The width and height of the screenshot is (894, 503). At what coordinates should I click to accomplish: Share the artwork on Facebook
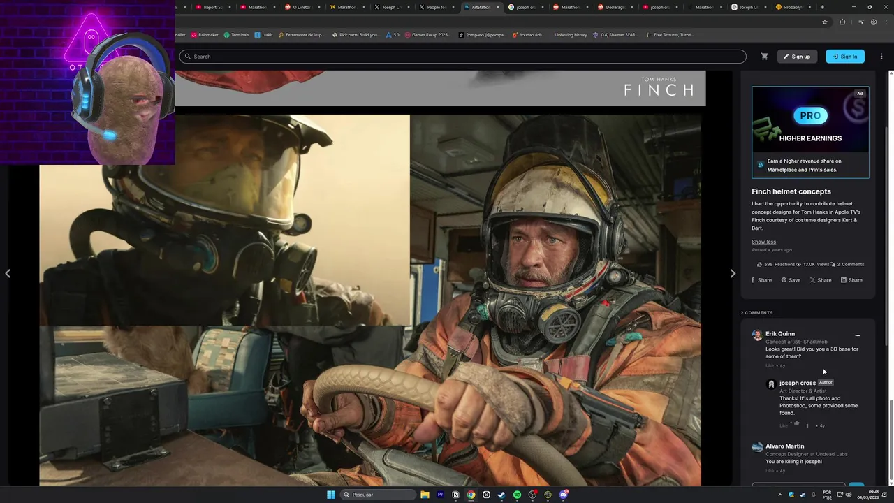(761, 280)
